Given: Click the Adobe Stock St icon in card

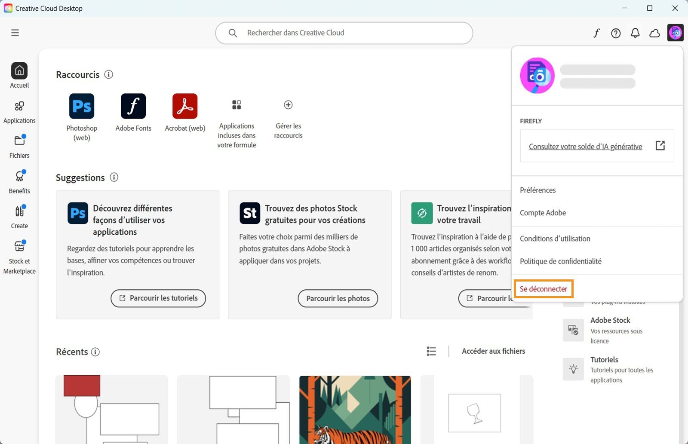Looking at the screenshot, I should (250, 213).
